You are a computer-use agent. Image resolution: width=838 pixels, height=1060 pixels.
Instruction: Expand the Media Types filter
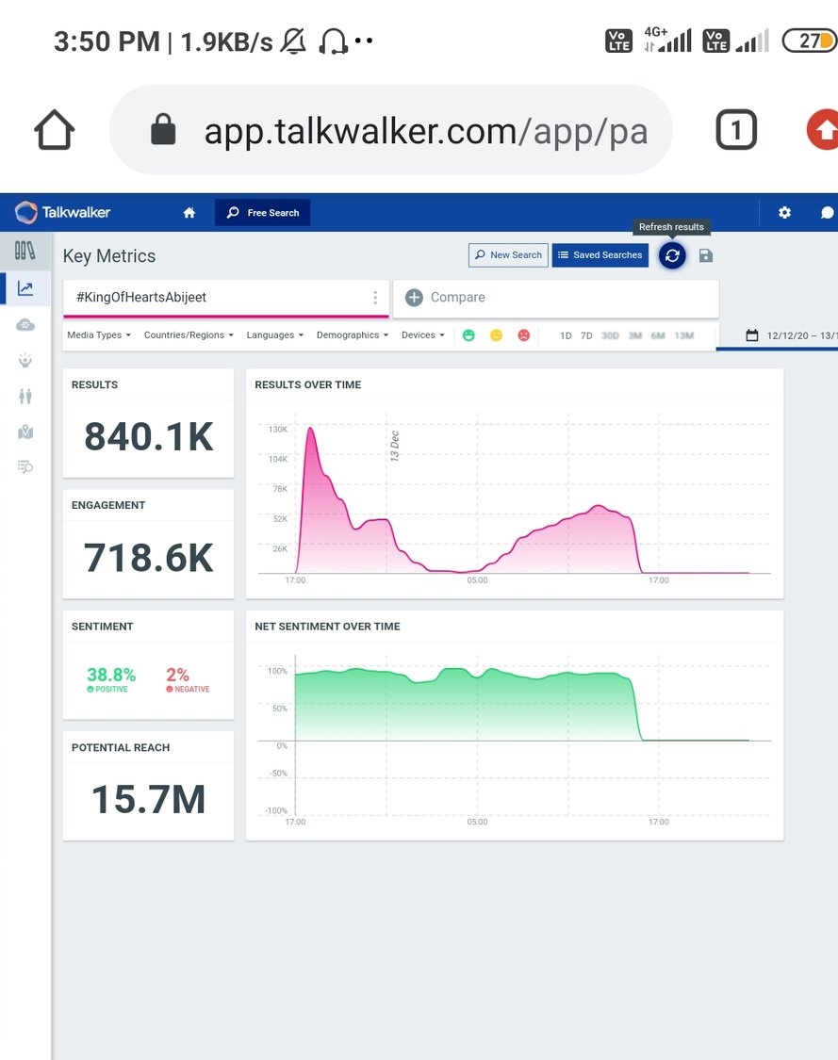coord(99,334)
